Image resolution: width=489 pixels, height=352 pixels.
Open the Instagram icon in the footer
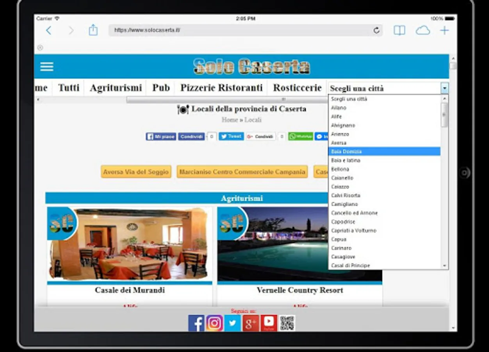(214, 323)
